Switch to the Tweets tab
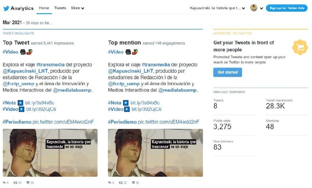This screenshot has width=312, height=188. pos(60,8)
